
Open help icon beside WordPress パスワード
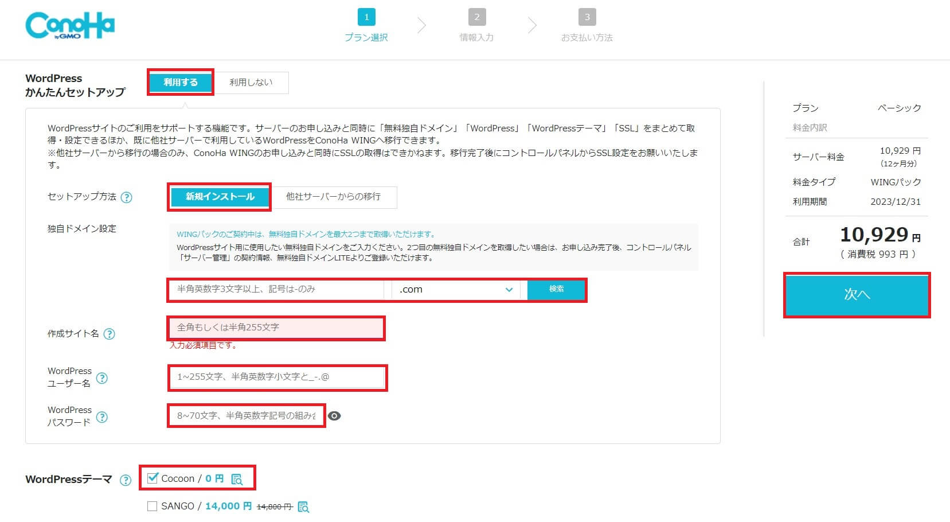[x=101, y=417]
